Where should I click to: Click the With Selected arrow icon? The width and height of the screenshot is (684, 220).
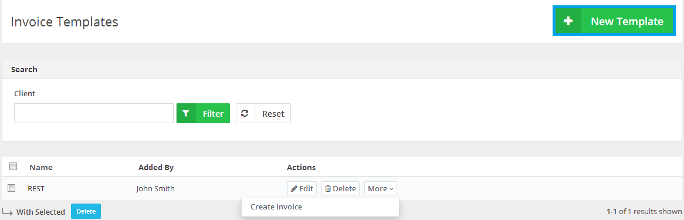click(7, 212)
